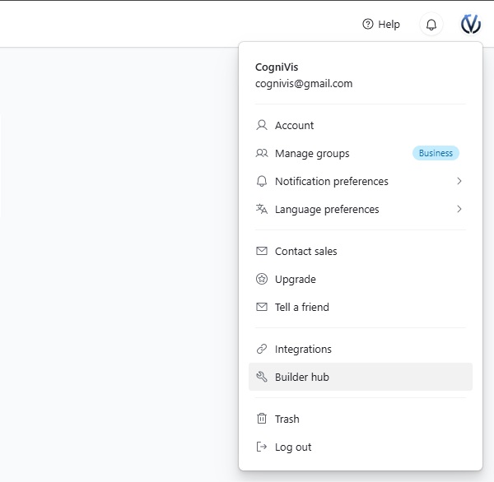Image resolution: width=494 pixels, height=482 pixels.
Task: Click the person icon beside Account
Action: coord(262,126)
